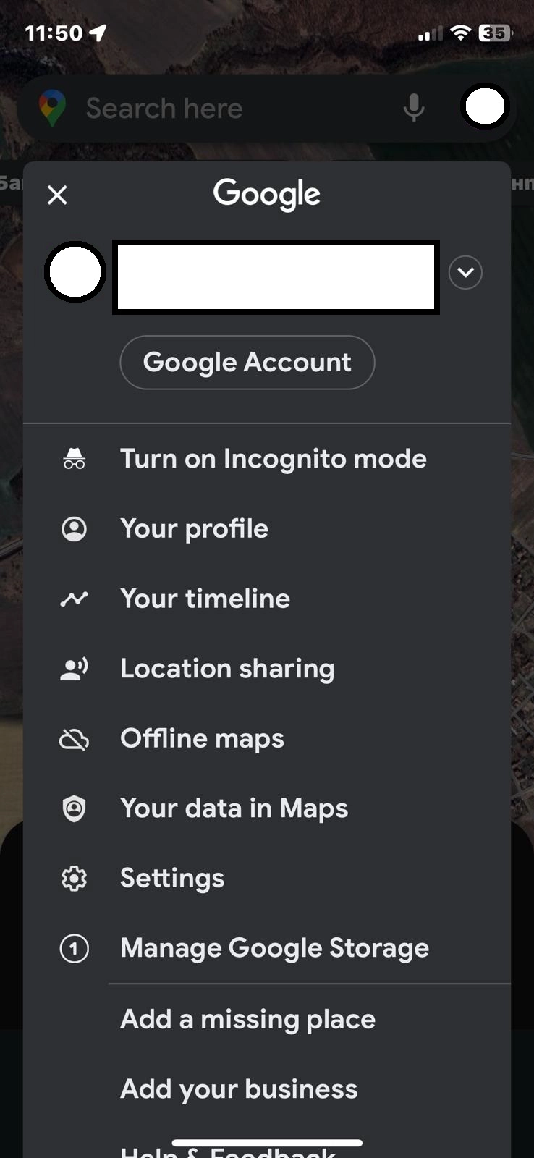Image resolution: width=534 pixels, height=1158 pixels.
Task: Tap Add a missing place
Action: click(x=247, y=1019)
